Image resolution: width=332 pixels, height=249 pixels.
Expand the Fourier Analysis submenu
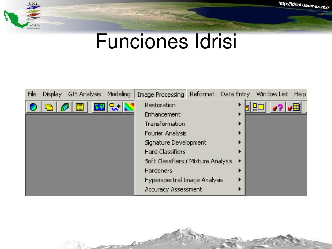click(190, 133)
